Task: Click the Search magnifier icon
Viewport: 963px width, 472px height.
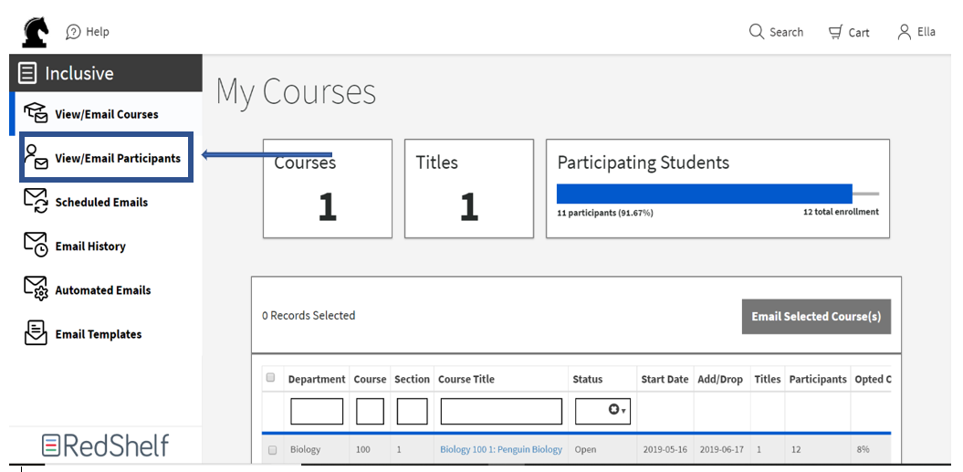Action: 757,31
